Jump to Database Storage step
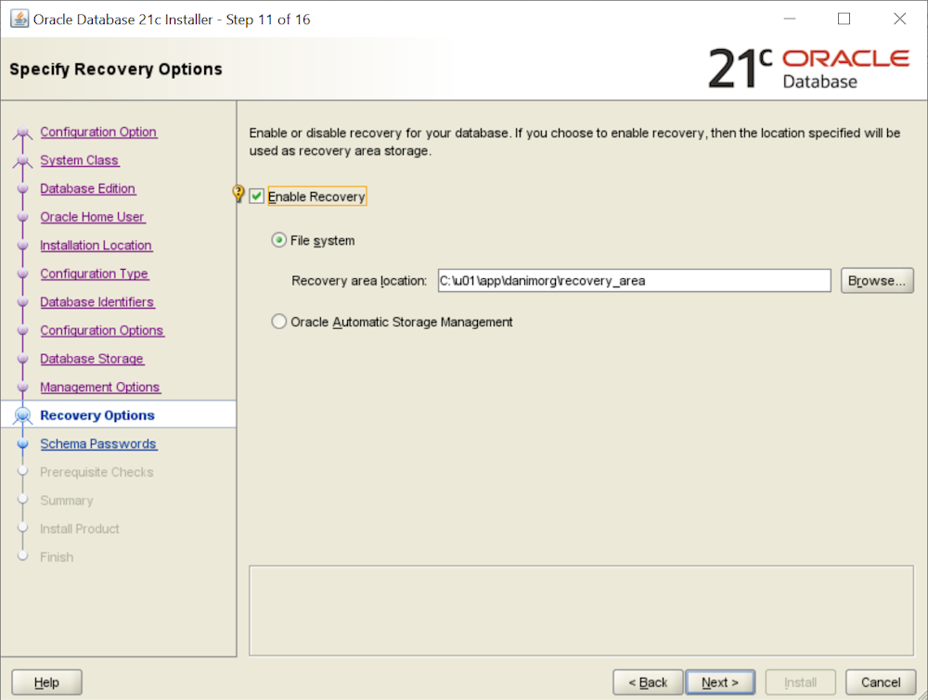 coord(92,359)
